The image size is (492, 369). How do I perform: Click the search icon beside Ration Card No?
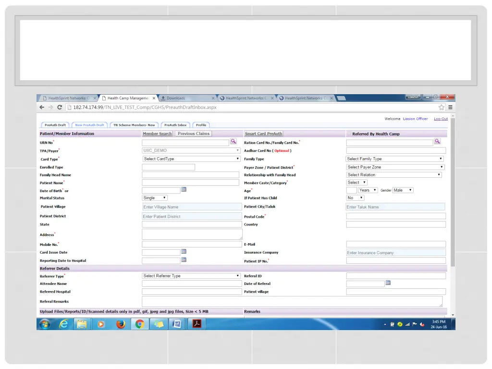click(437, 142)
